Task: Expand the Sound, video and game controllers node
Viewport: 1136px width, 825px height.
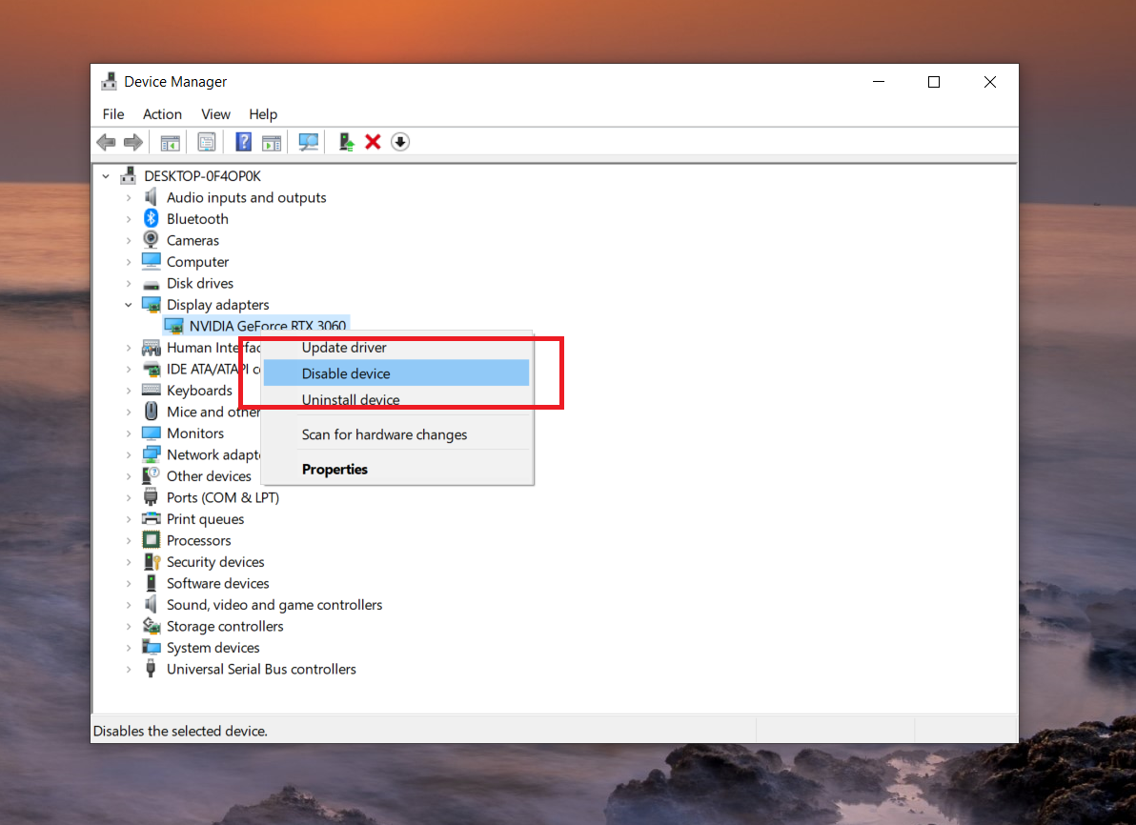Action: tap(129, 605)
